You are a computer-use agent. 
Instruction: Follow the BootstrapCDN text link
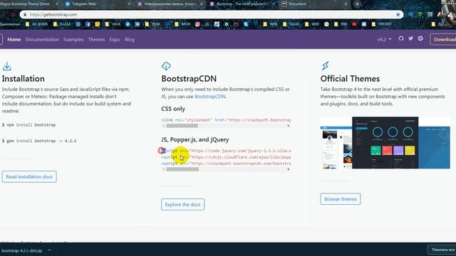pyautogui.click(x=210, y=97)
